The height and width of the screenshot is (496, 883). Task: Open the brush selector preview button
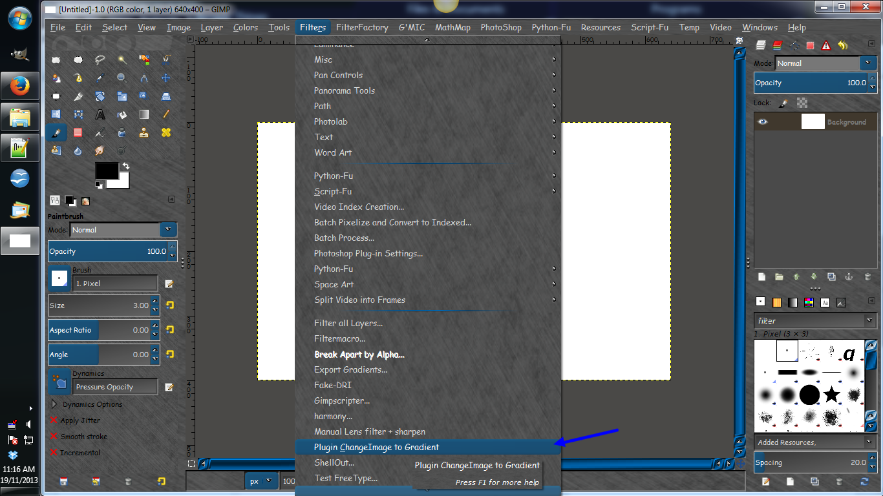pyautogui.click(x=59, y=279)
